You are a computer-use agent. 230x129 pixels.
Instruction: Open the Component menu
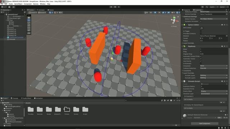pos(28,4)
